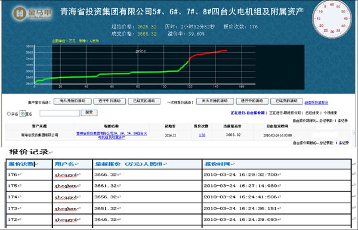Switch to 今日结束 tab
358x230 pixels.
331,113
